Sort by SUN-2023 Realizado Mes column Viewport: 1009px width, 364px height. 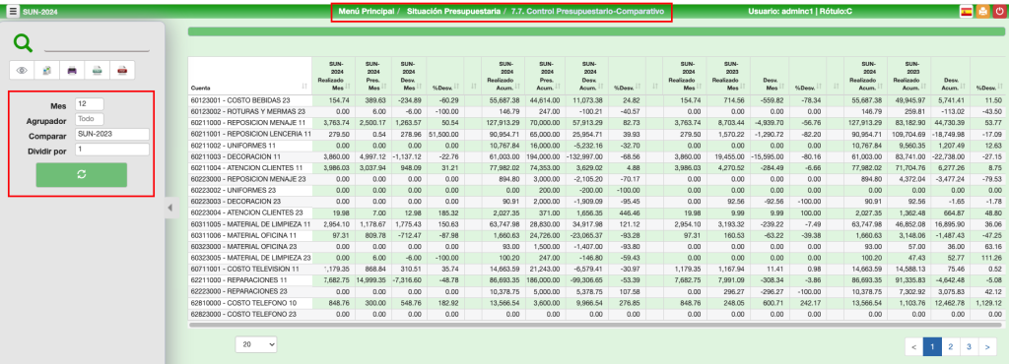pos(728,76)
